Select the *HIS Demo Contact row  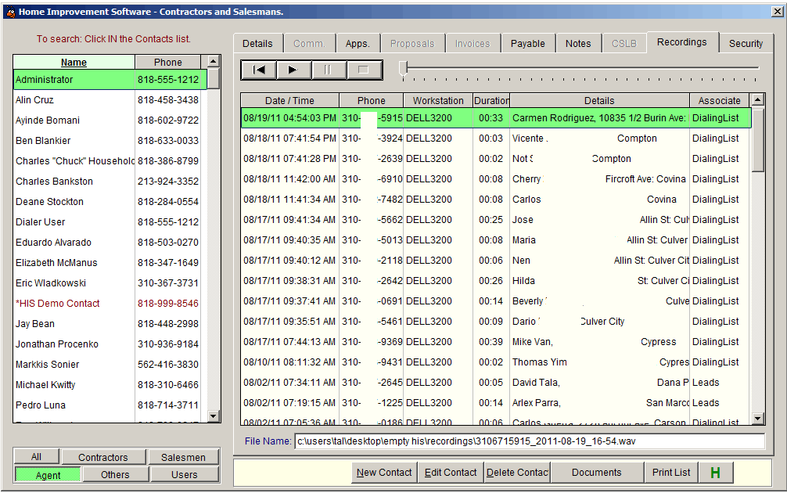click(110, 303)
